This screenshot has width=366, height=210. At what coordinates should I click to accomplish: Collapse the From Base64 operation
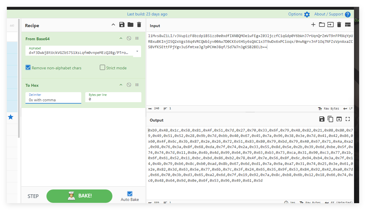coord(121,38)
